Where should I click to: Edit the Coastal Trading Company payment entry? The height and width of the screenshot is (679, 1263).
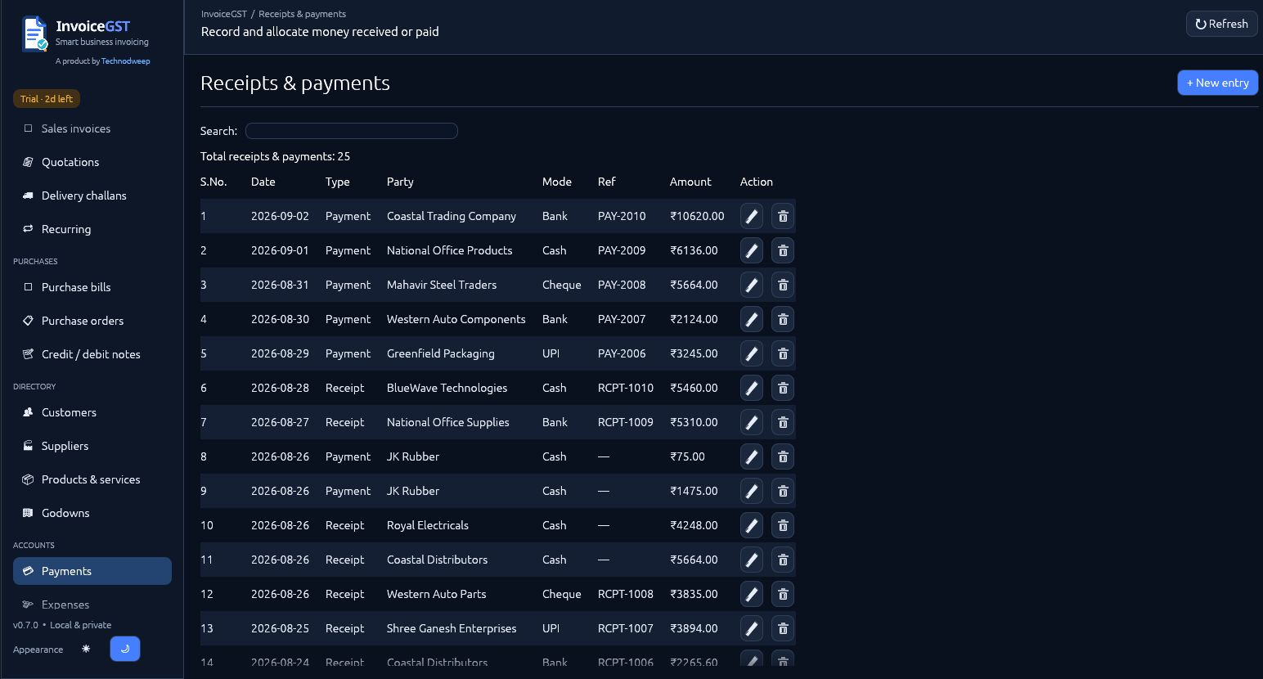(752, 216)
